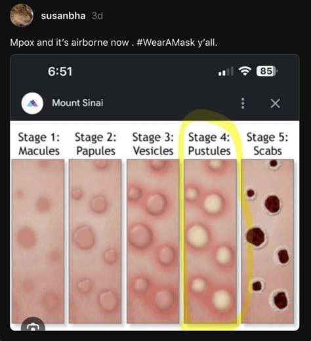Click the Wi-Fi status icon
311x341 pixels.
245,71
